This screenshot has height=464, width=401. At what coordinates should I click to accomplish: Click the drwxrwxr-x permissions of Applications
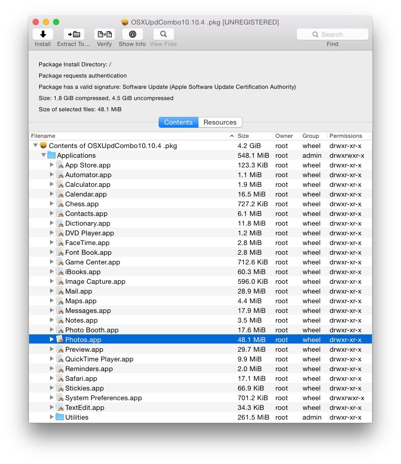pos(347,155)
